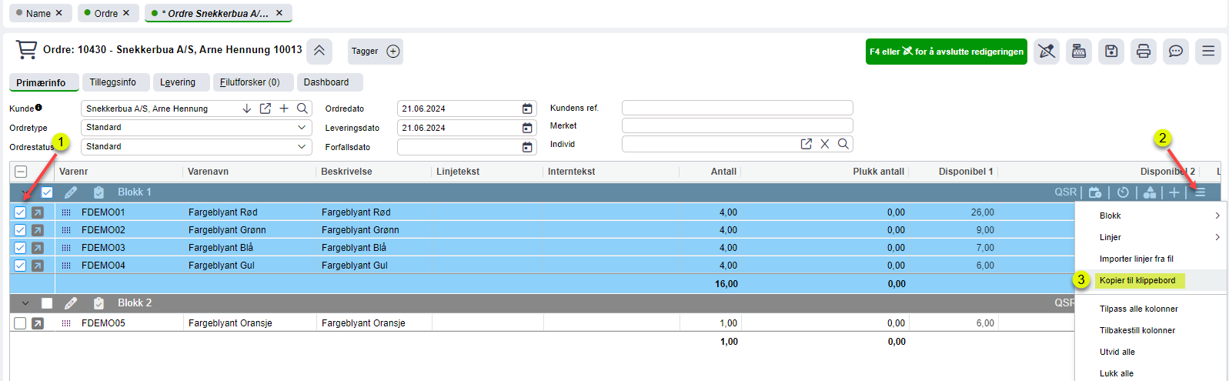The height and width of the screenshot is (381, 1229).
Task: Open FDEMO05 line details arrow icon
Action: click(38, 323)
